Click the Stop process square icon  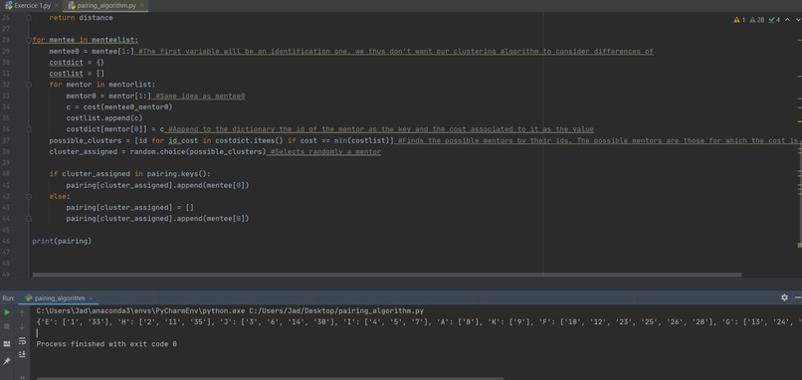click(x=7, y=326)
